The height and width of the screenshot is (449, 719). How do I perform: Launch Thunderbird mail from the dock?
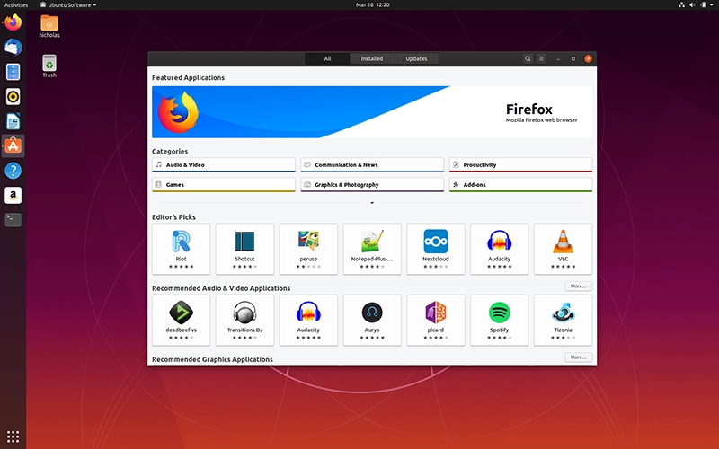pos(13,48)
